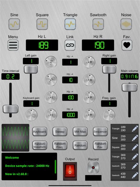Screen dimensions: 140x187
Task: Select favorite Triangle 189 190
Action: [125, 128]
